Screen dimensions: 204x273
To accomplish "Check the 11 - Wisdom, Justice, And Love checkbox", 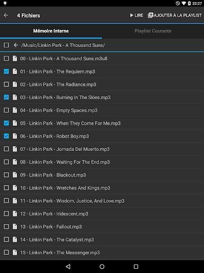I will (6, 201).
